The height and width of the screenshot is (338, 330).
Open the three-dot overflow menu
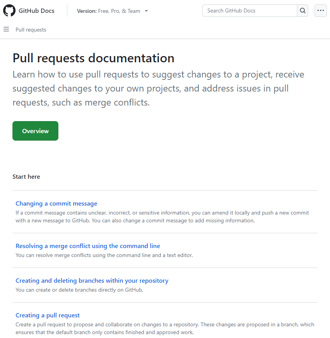click(x=320, y=11)
